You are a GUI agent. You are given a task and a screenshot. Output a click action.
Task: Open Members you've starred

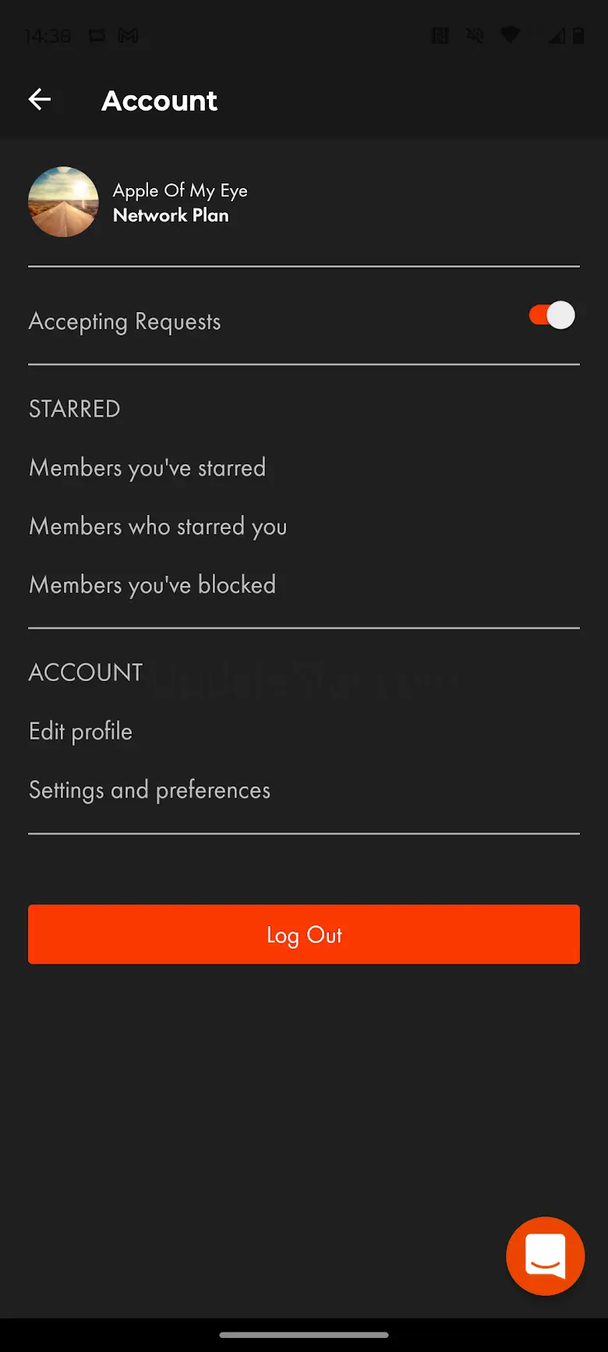pyautogui.click(x=147, y=468)
